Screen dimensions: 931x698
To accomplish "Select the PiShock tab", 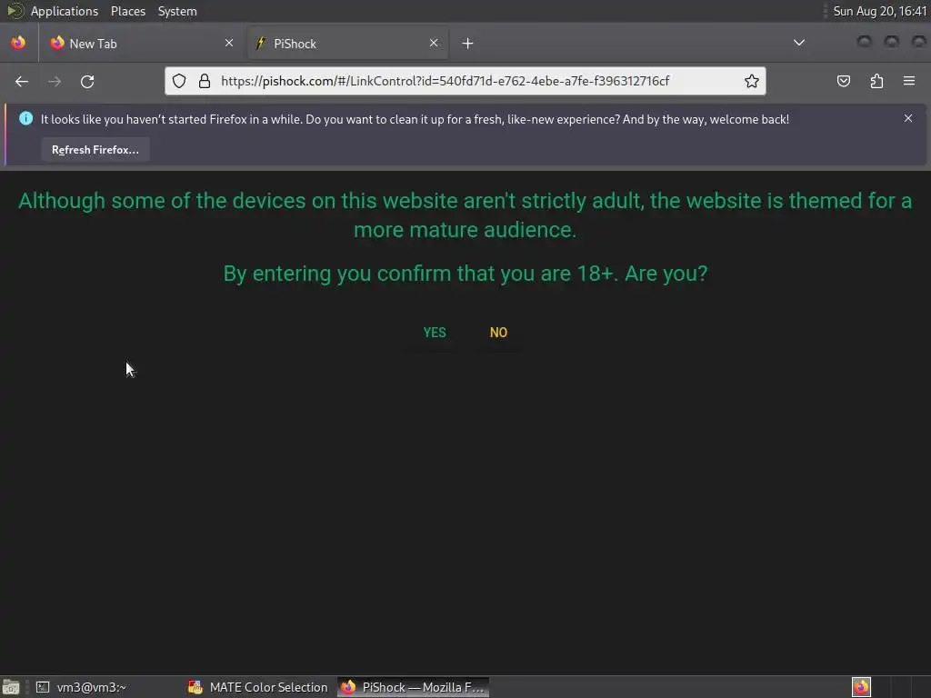I will click(348, 44).
